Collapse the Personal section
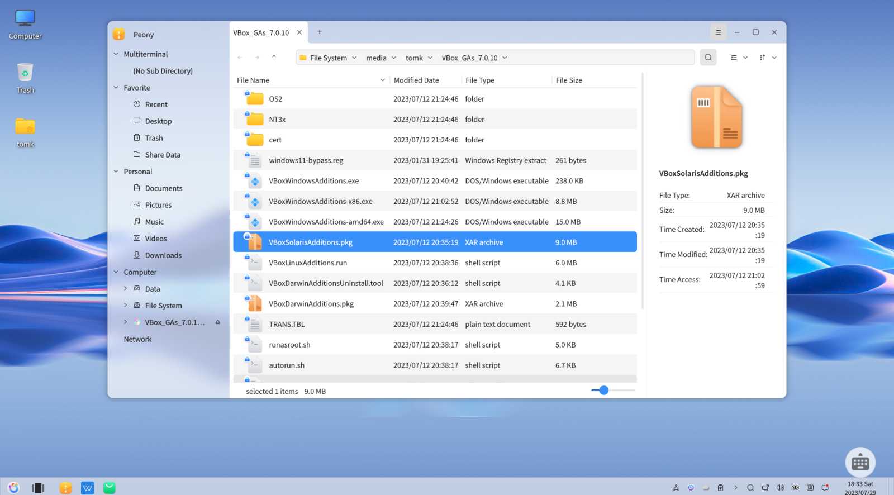 point(116,172)
